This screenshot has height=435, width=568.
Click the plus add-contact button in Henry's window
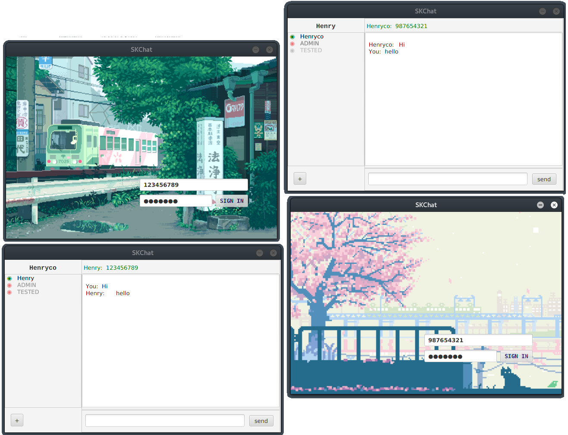[x=300, y=179]
